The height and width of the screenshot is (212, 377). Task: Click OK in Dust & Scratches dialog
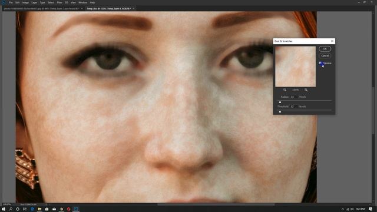(x=325, y=49)
